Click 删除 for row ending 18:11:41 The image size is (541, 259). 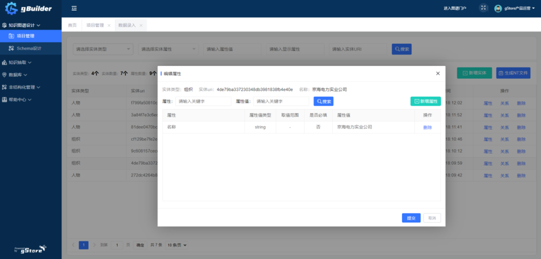click(521, 127)
